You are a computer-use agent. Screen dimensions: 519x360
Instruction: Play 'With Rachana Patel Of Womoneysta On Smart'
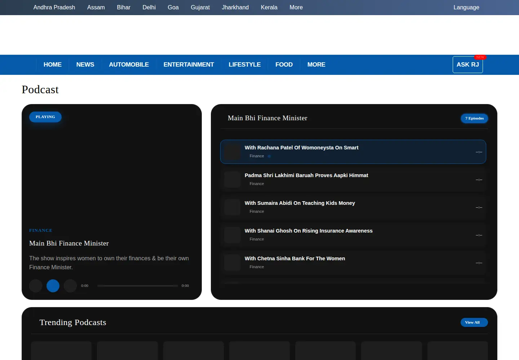click(353, 152)
